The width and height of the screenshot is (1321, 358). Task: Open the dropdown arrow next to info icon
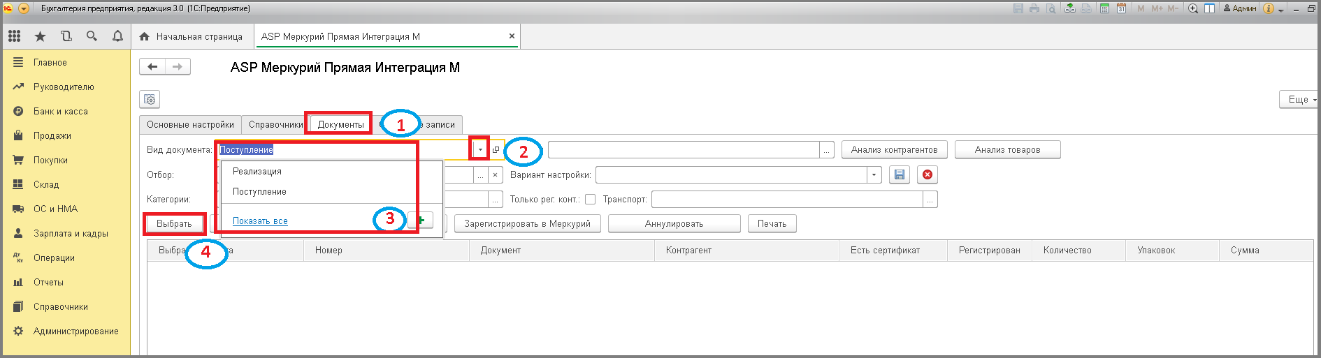pos(1281,10)
